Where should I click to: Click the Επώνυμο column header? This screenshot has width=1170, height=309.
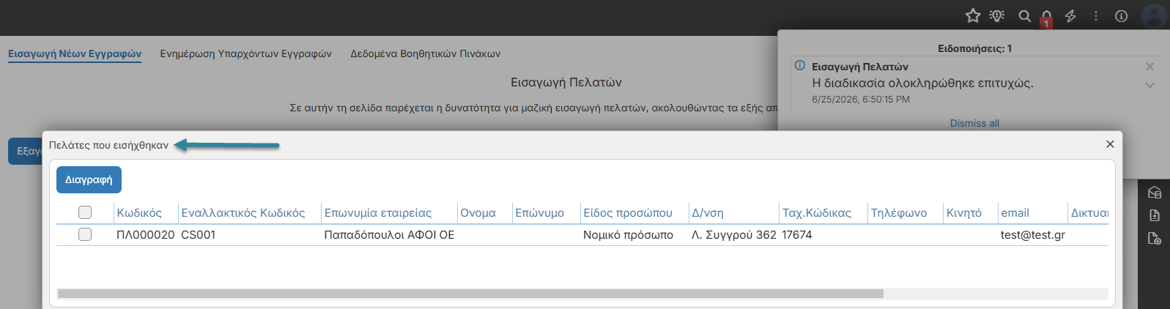point(539,213)
